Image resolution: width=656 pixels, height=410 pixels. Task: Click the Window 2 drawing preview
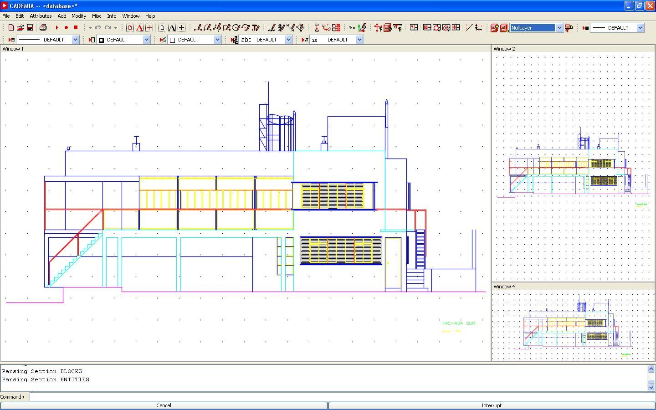(x=573, y=167)
